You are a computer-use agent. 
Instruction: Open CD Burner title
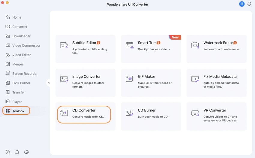[x=147, y=110]
